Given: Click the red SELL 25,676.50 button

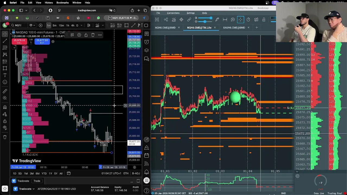Looking at the screenshot, I should pyautogui.click(x=19, y=41).
